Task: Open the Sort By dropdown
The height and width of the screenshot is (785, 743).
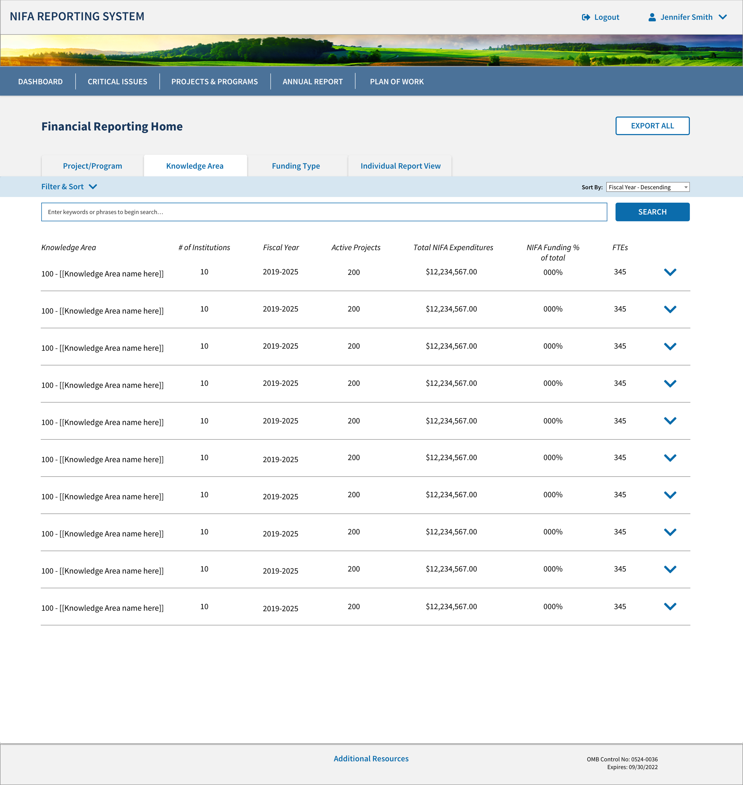Action: click(648, 187)
